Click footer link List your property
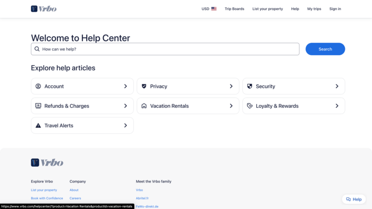This screenshot has width=372, height=209. [x=44, y=190]
